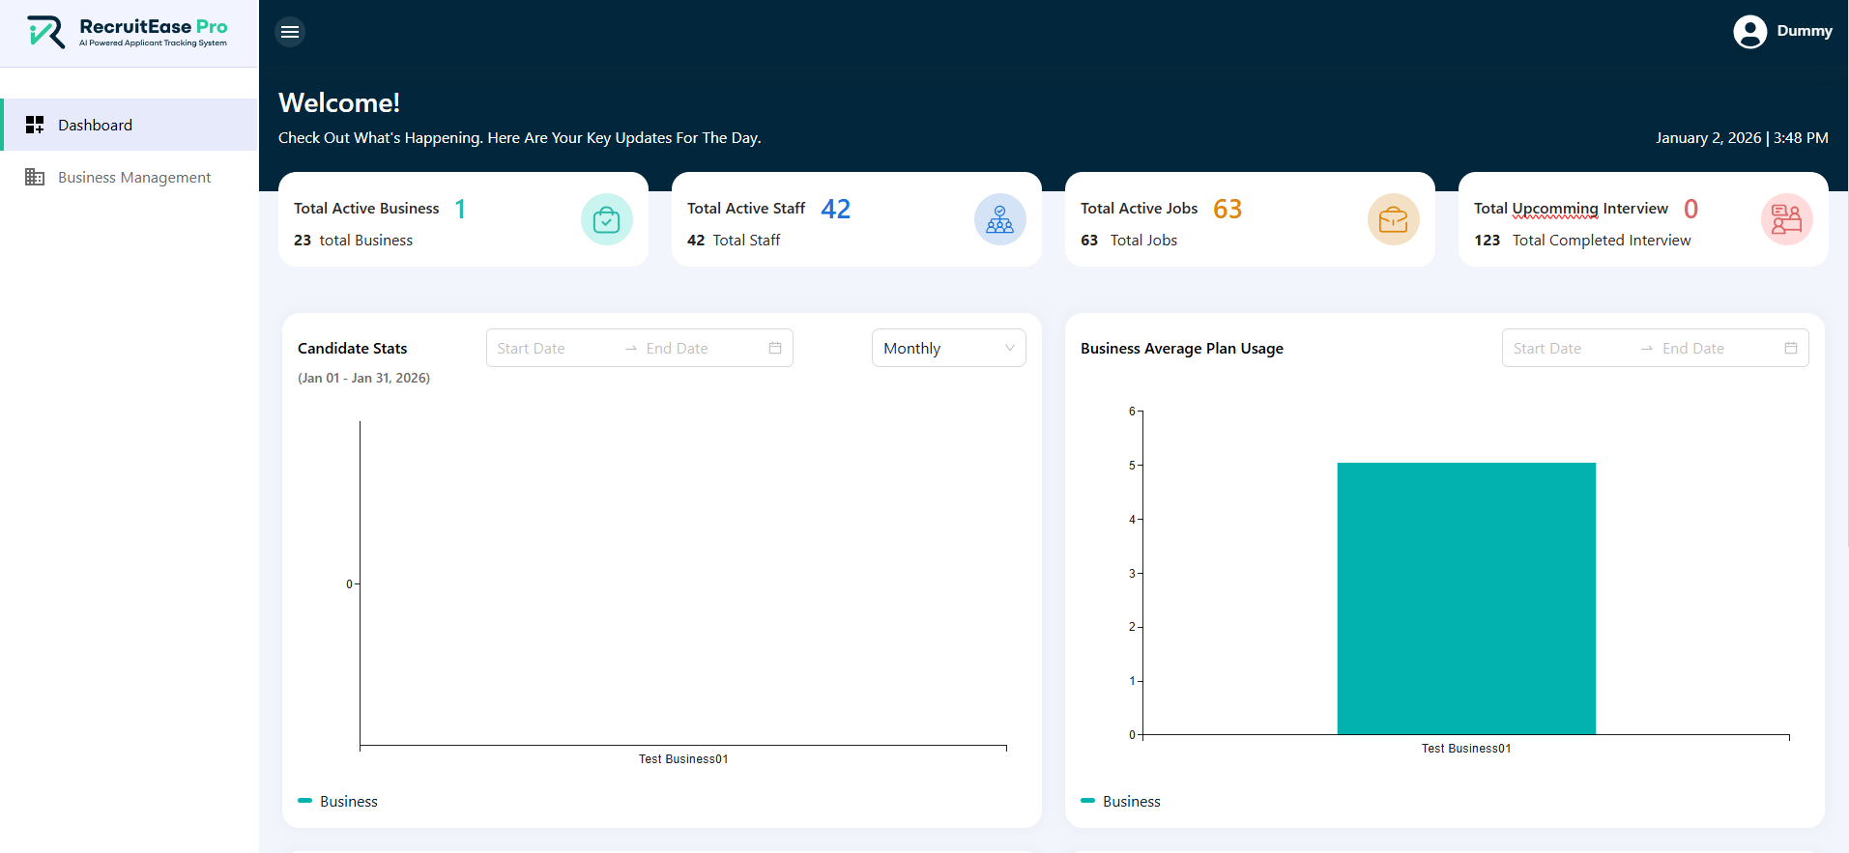1849x853 pixels.
Task: Click the Total Active Business bag icon
Action: [x=606, y=219]
